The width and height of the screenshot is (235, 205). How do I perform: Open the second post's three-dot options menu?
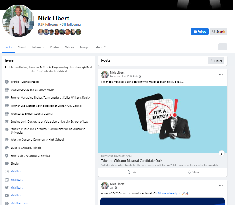click(221, 186)
